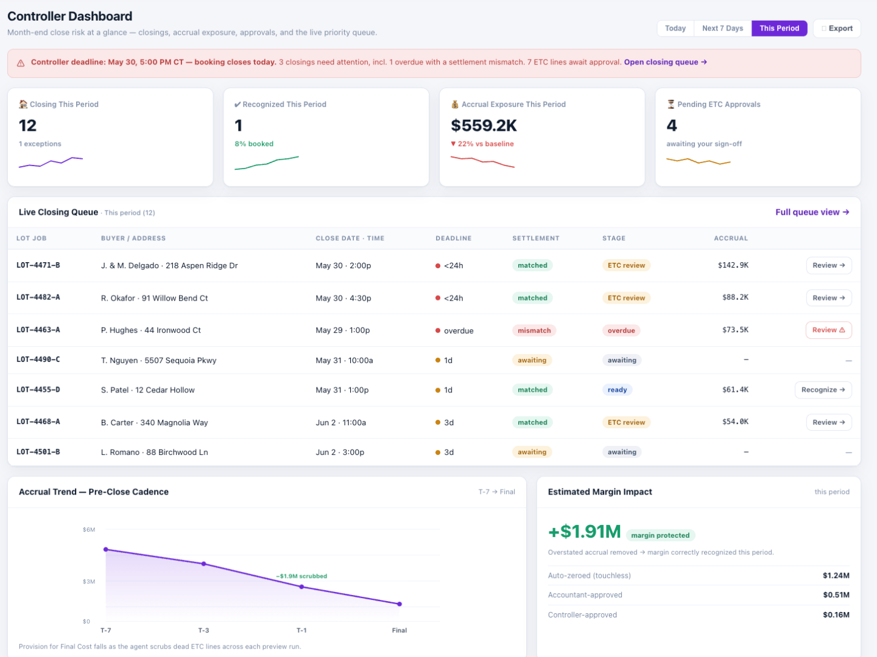
Task: Click the checkmark icon beside Recognized This Period
Action: click(x=238, y=105)
